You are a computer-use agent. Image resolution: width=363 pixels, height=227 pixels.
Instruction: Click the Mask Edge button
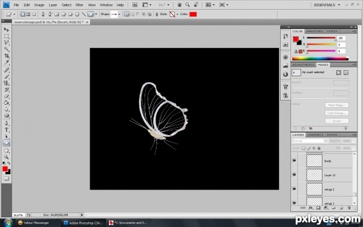pyautogui.click(x=336, y=105)
